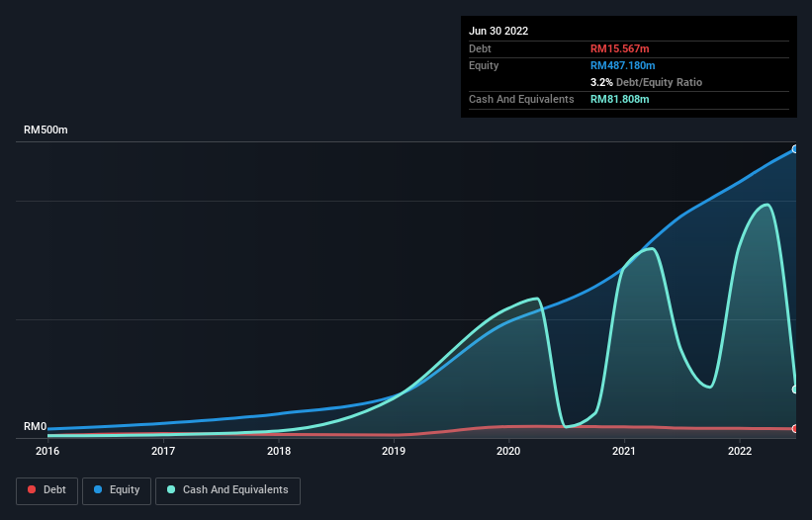The image size is (812, 520).
Task: Click the Equity label in tooltip
Action: pyautogui.click(x=484, y=65)
